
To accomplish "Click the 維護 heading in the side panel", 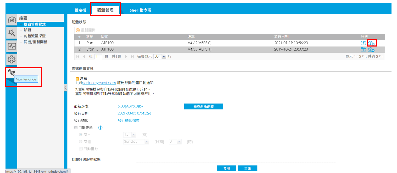I will coord(23,18).
